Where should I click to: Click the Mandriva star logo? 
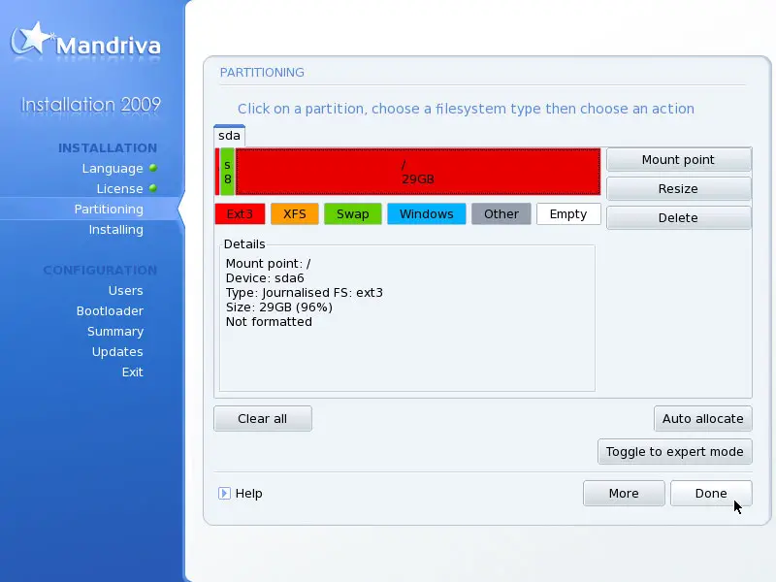coord(32,40)
